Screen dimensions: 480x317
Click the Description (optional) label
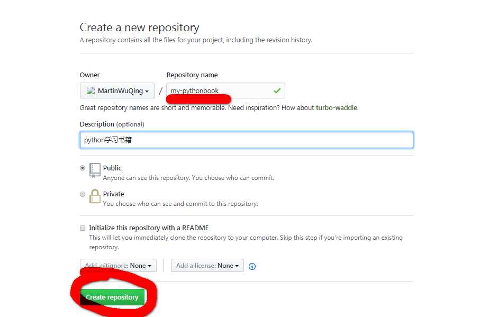(x=112, y=124)
